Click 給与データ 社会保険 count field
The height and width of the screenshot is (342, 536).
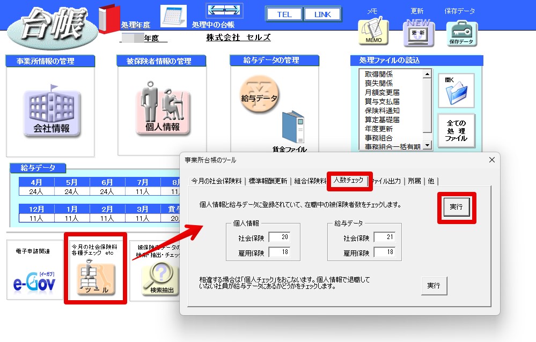click(x=384, y=237)
